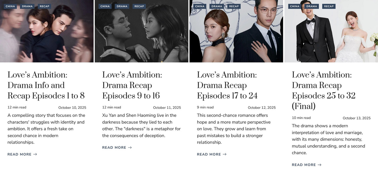Open the 'Drama Recap Episodes 17 to 24' title

[x=227, y=85]
